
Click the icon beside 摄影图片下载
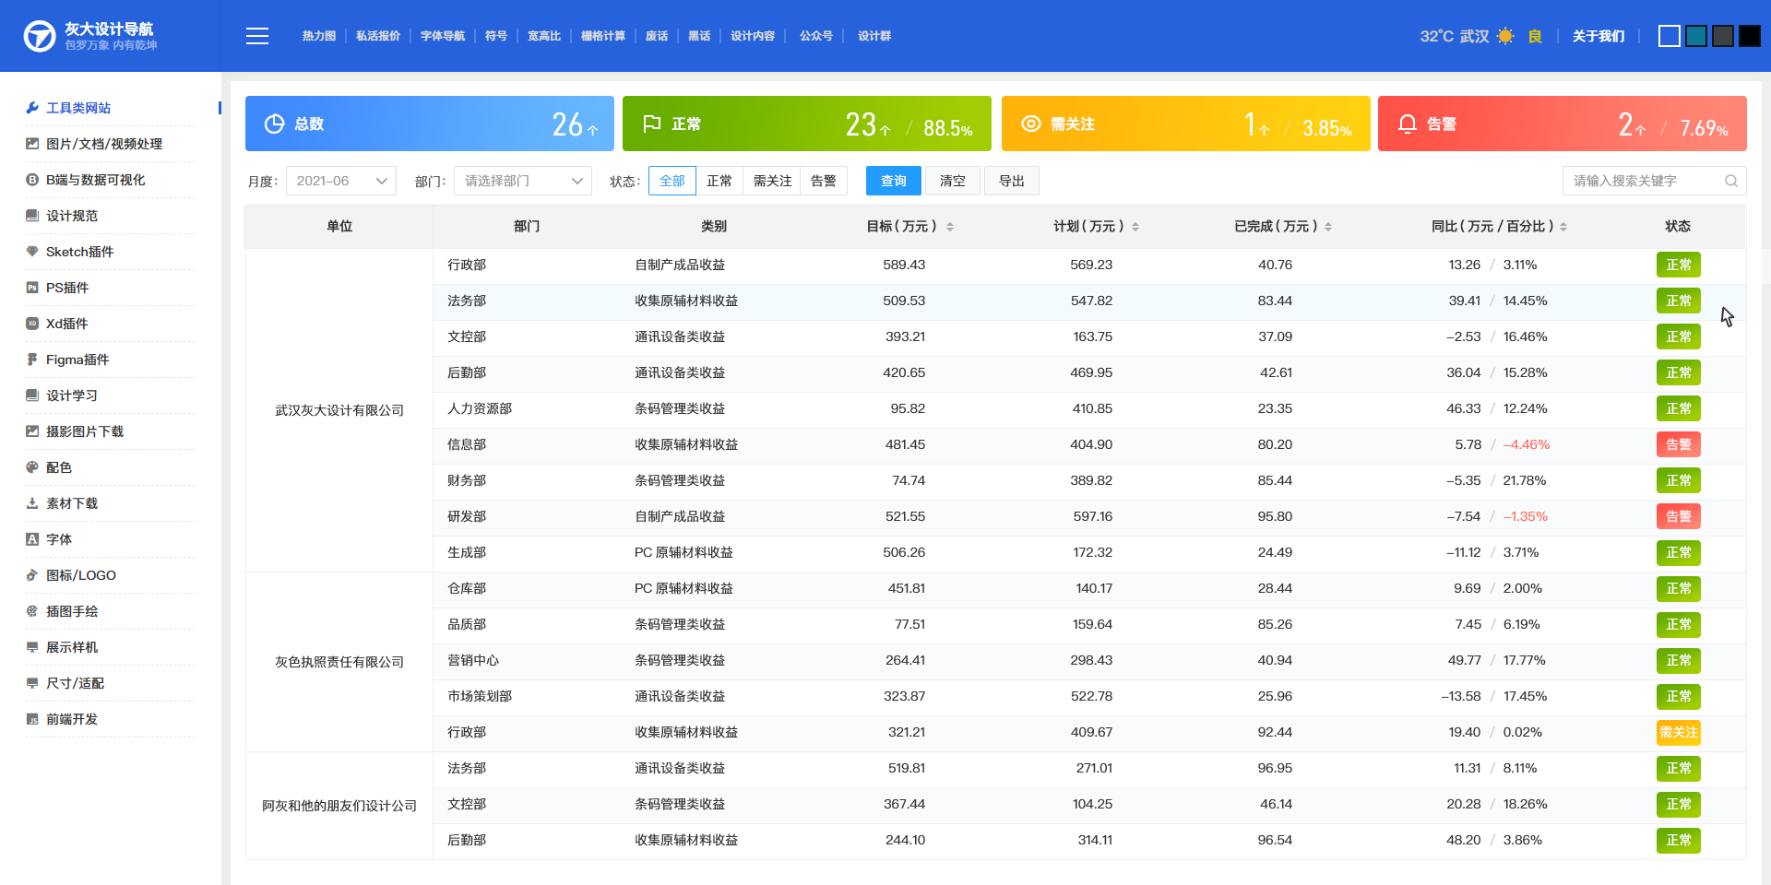[x=32, y=431]
